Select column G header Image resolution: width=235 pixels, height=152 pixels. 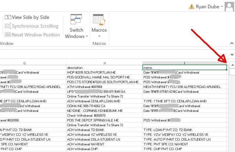coord(25,63)
